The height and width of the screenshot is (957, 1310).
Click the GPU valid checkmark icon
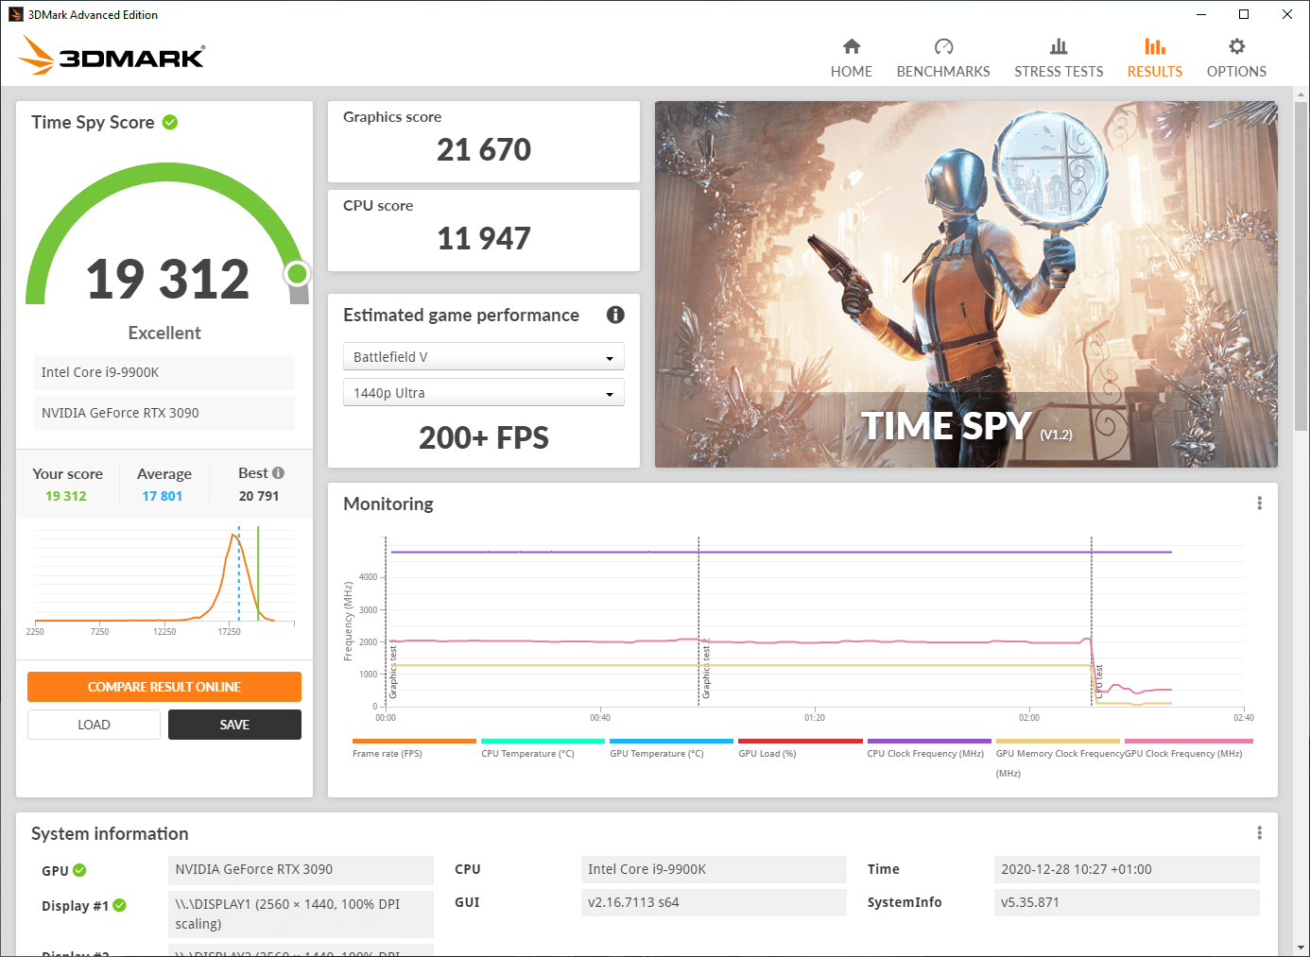79,870
